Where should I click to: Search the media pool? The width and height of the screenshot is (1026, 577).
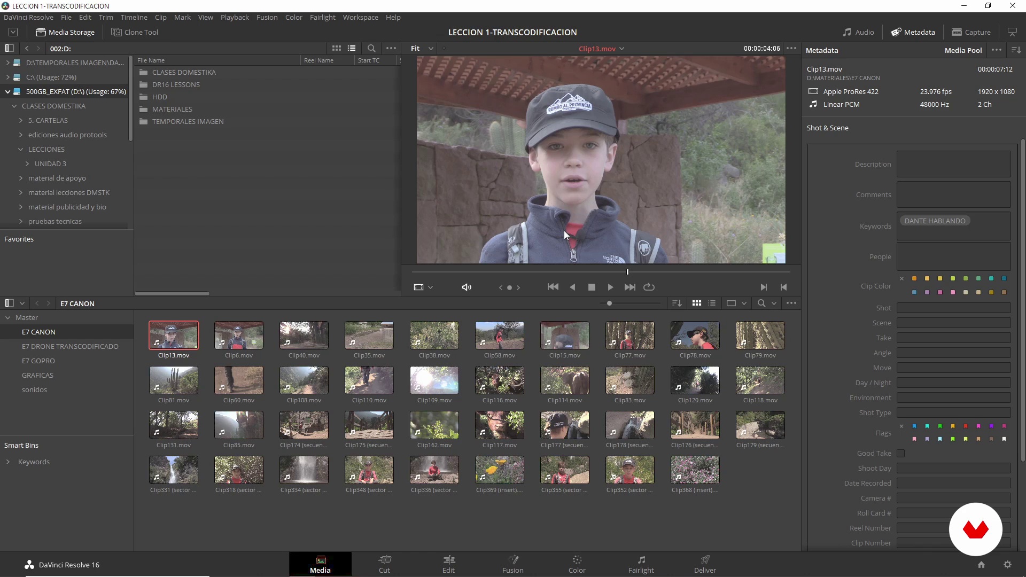coord(761,303)
